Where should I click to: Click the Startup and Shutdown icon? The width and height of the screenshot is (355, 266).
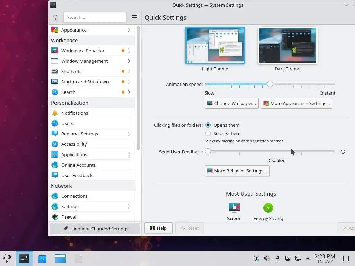tap(55, 82)
